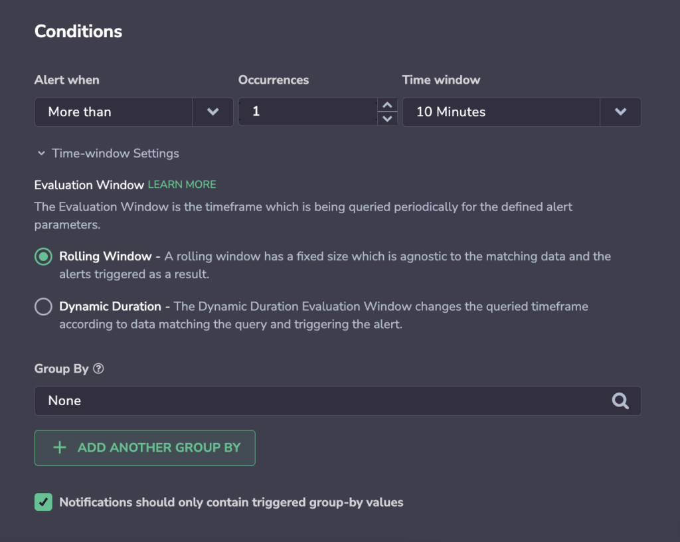
Task: Click the Rolling Window label text
Action: pos(106,256)
